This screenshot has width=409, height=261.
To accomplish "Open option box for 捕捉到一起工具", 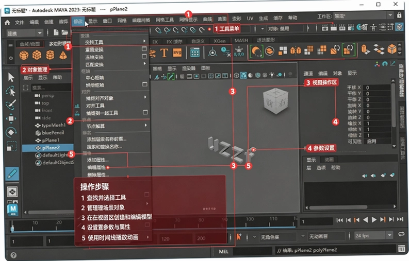I will pos(145,112).
